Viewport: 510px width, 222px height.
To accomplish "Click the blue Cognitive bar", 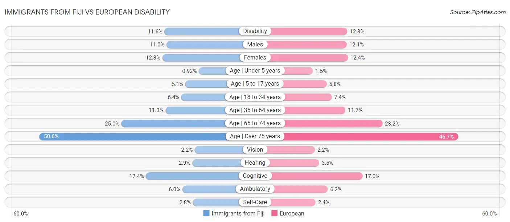I will click(192, 176).
